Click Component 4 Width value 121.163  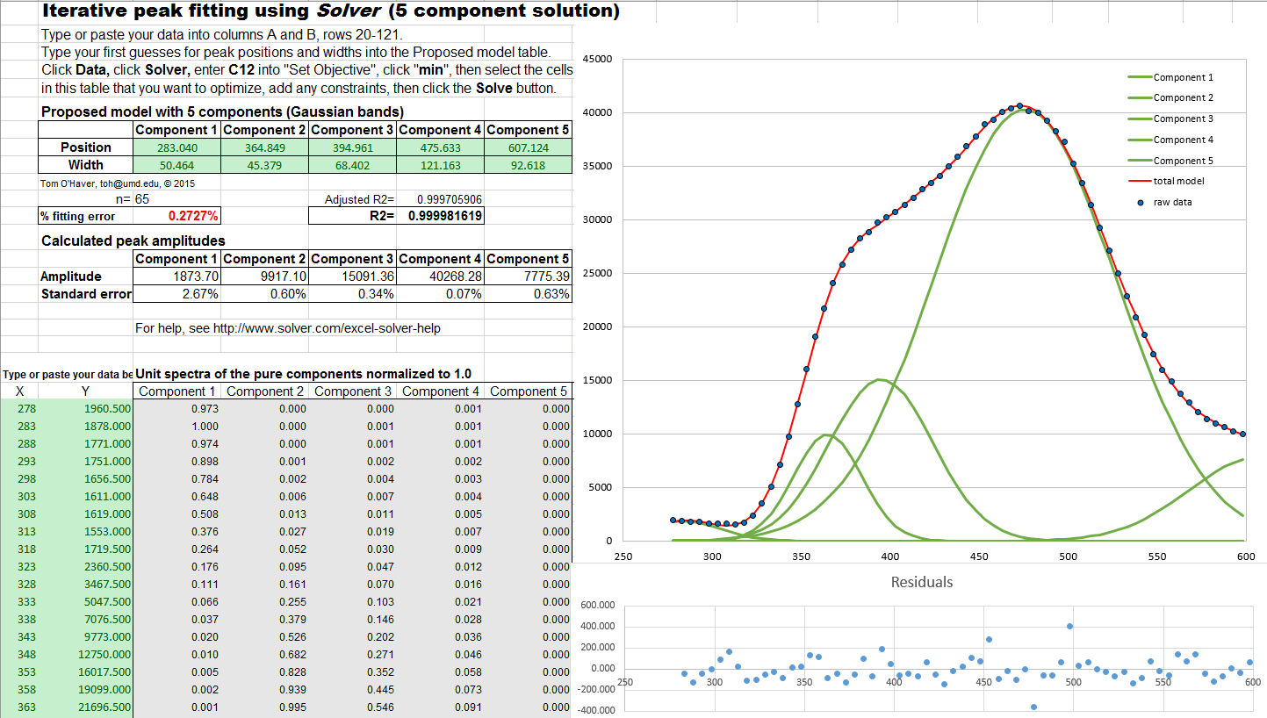pos(440,165)
